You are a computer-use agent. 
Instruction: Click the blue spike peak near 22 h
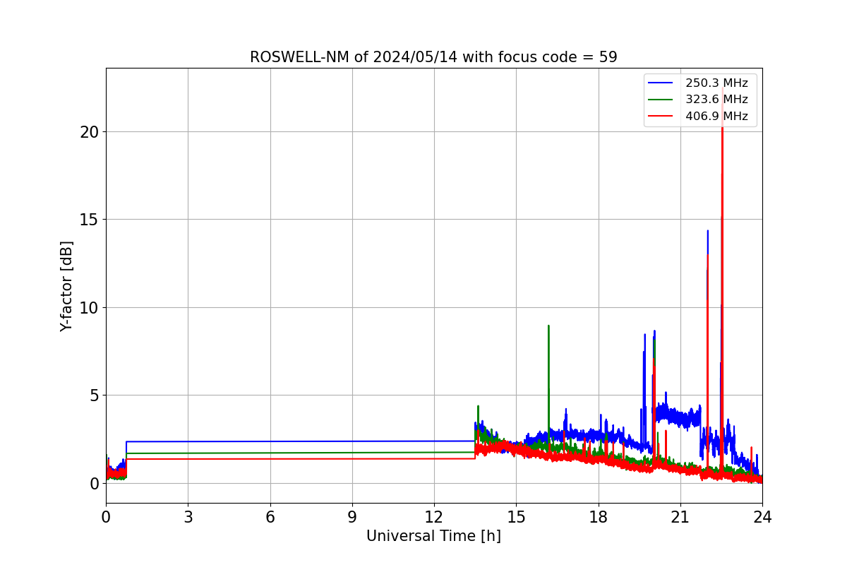[708, 231]
